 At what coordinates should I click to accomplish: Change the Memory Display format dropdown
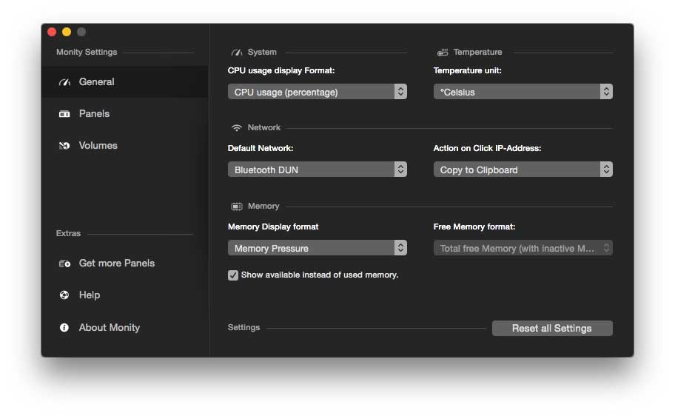coord(317,248)
